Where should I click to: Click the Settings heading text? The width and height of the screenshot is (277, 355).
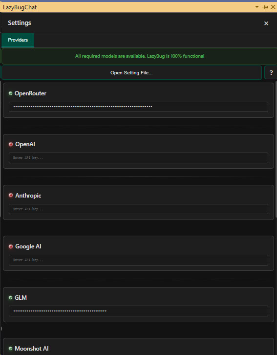click(20, 23)
